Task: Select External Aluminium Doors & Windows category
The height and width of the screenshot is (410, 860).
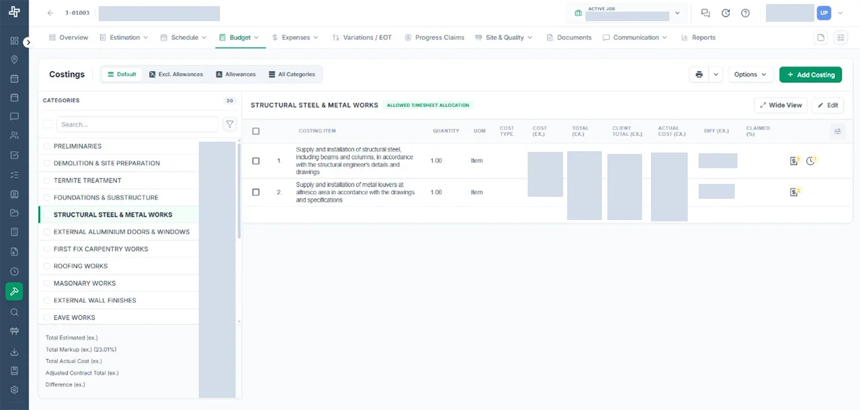Action: click(x=121, y=232)
